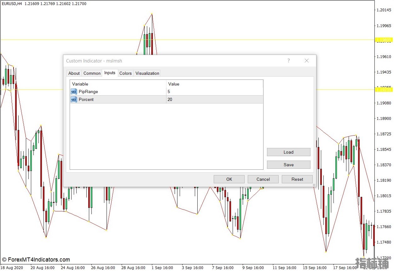Open the Common tab
Viewport: 394px width, 271px height.
point(92,73)
